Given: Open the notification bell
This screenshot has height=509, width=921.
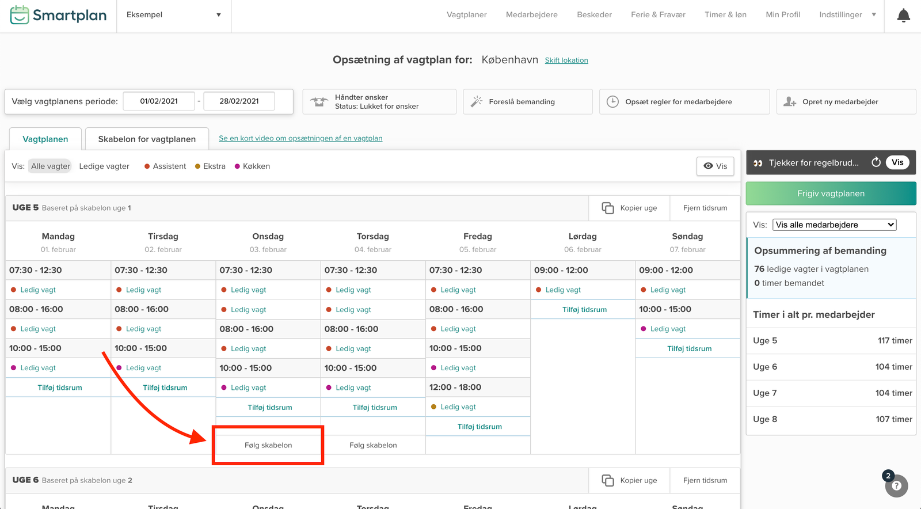Looking at the screenshot, I should click(x=903, y=16).
